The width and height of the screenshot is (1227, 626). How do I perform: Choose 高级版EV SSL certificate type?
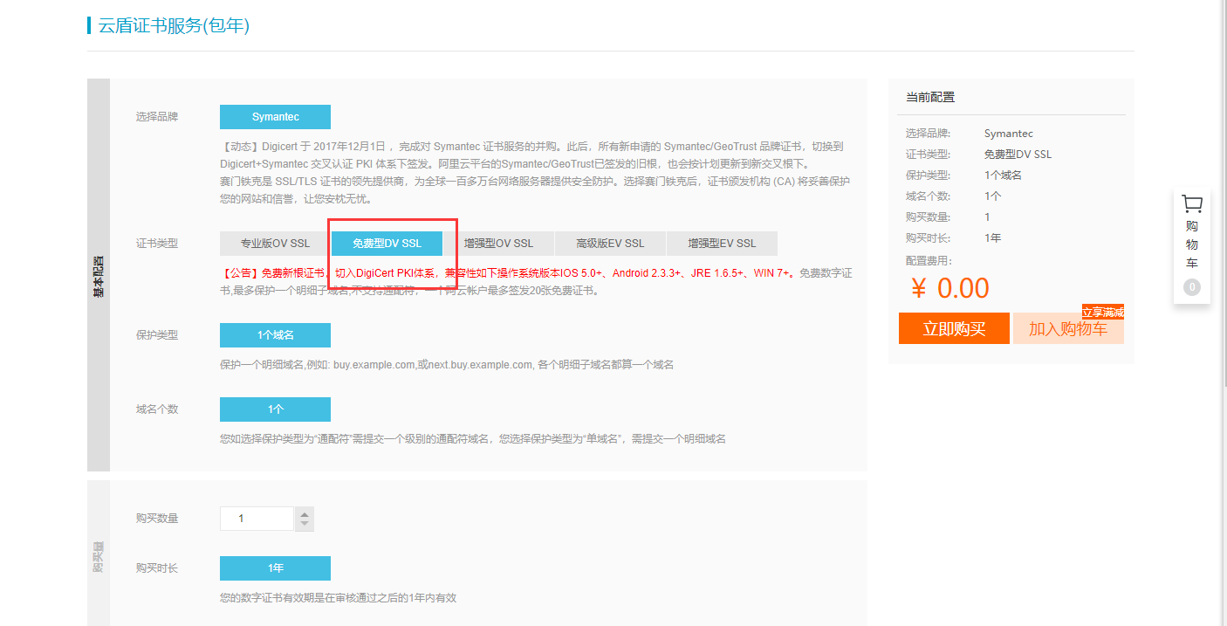point(610,244)
